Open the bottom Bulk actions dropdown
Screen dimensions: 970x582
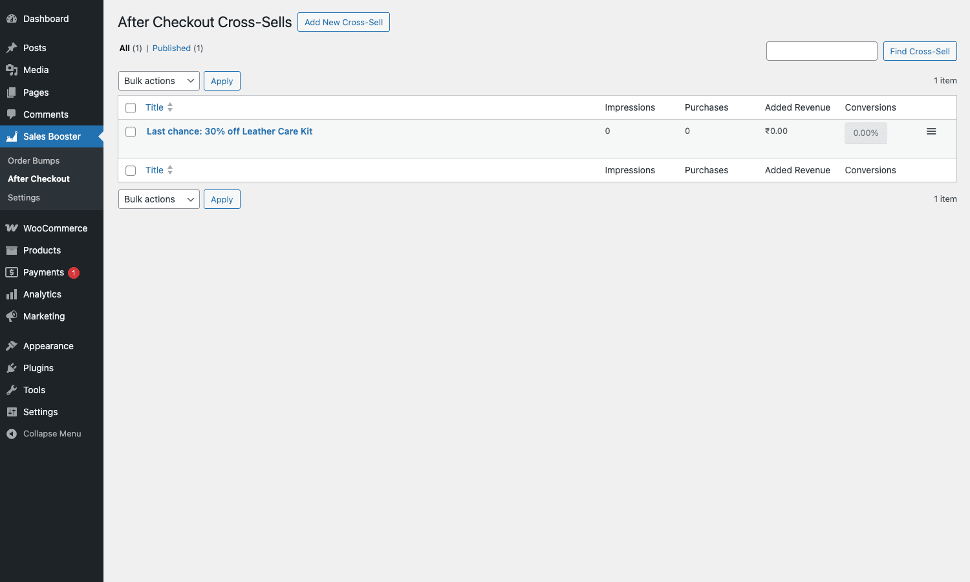click(159, 199)
